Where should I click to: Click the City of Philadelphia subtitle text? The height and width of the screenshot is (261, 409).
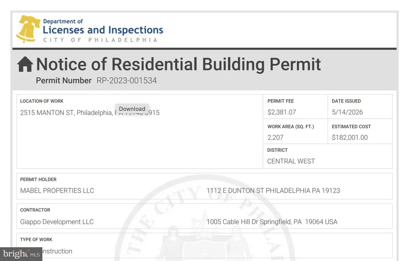pos(101,40)
